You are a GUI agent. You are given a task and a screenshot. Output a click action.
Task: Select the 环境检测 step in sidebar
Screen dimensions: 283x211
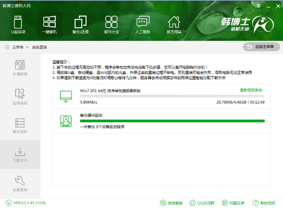pyautogui.click(x=20, y=68)
